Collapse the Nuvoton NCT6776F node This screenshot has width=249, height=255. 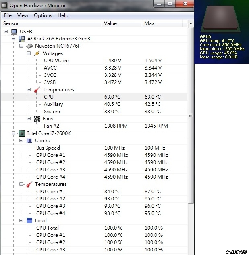click(21, 46)
